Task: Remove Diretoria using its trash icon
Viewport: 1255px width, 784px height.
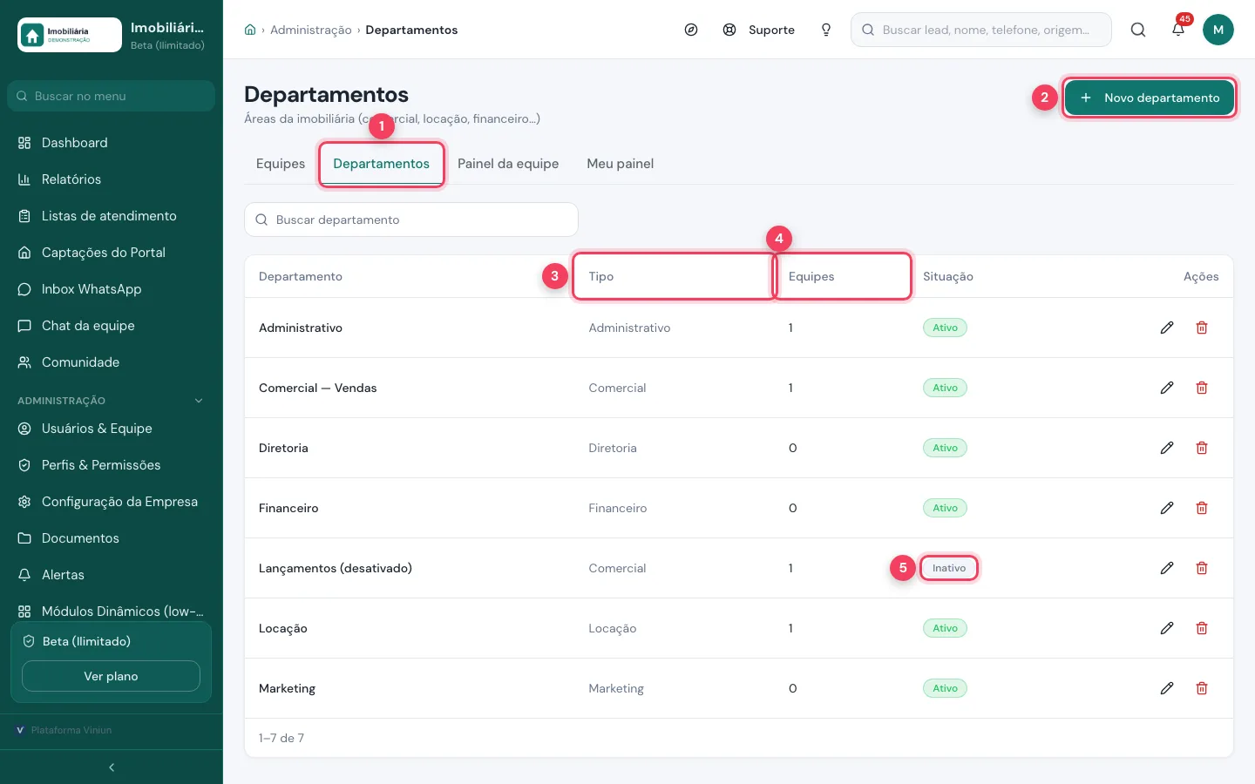Action: 1202,448
